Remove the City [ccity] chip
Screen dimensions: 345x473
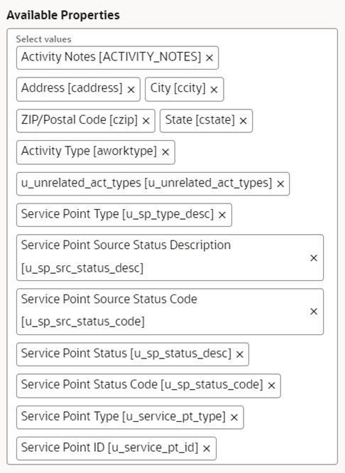coord(214,90)
